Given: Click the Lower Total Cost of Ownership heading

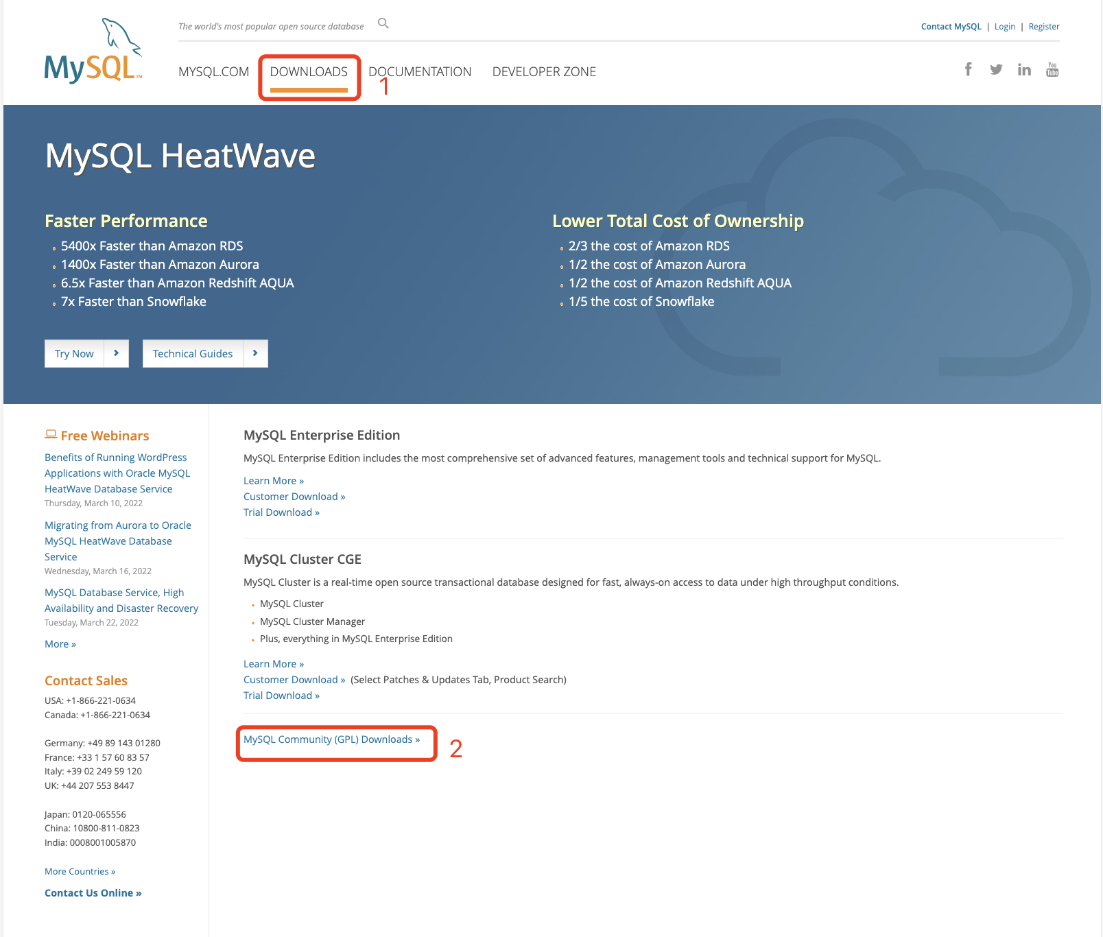Looking at the screenshot, I should (x=678, y=221).
